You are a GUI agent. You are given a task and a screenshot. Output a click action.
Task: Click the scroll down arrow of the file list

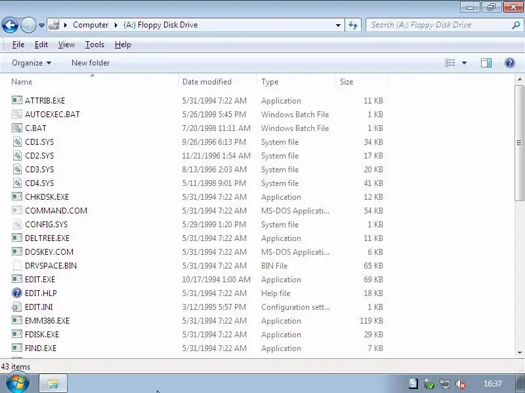pos(519,352)
